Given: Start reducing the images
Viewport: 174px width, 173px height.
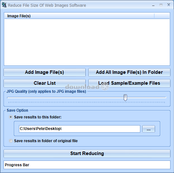Looking at the screenshot, I should (87, 153).
